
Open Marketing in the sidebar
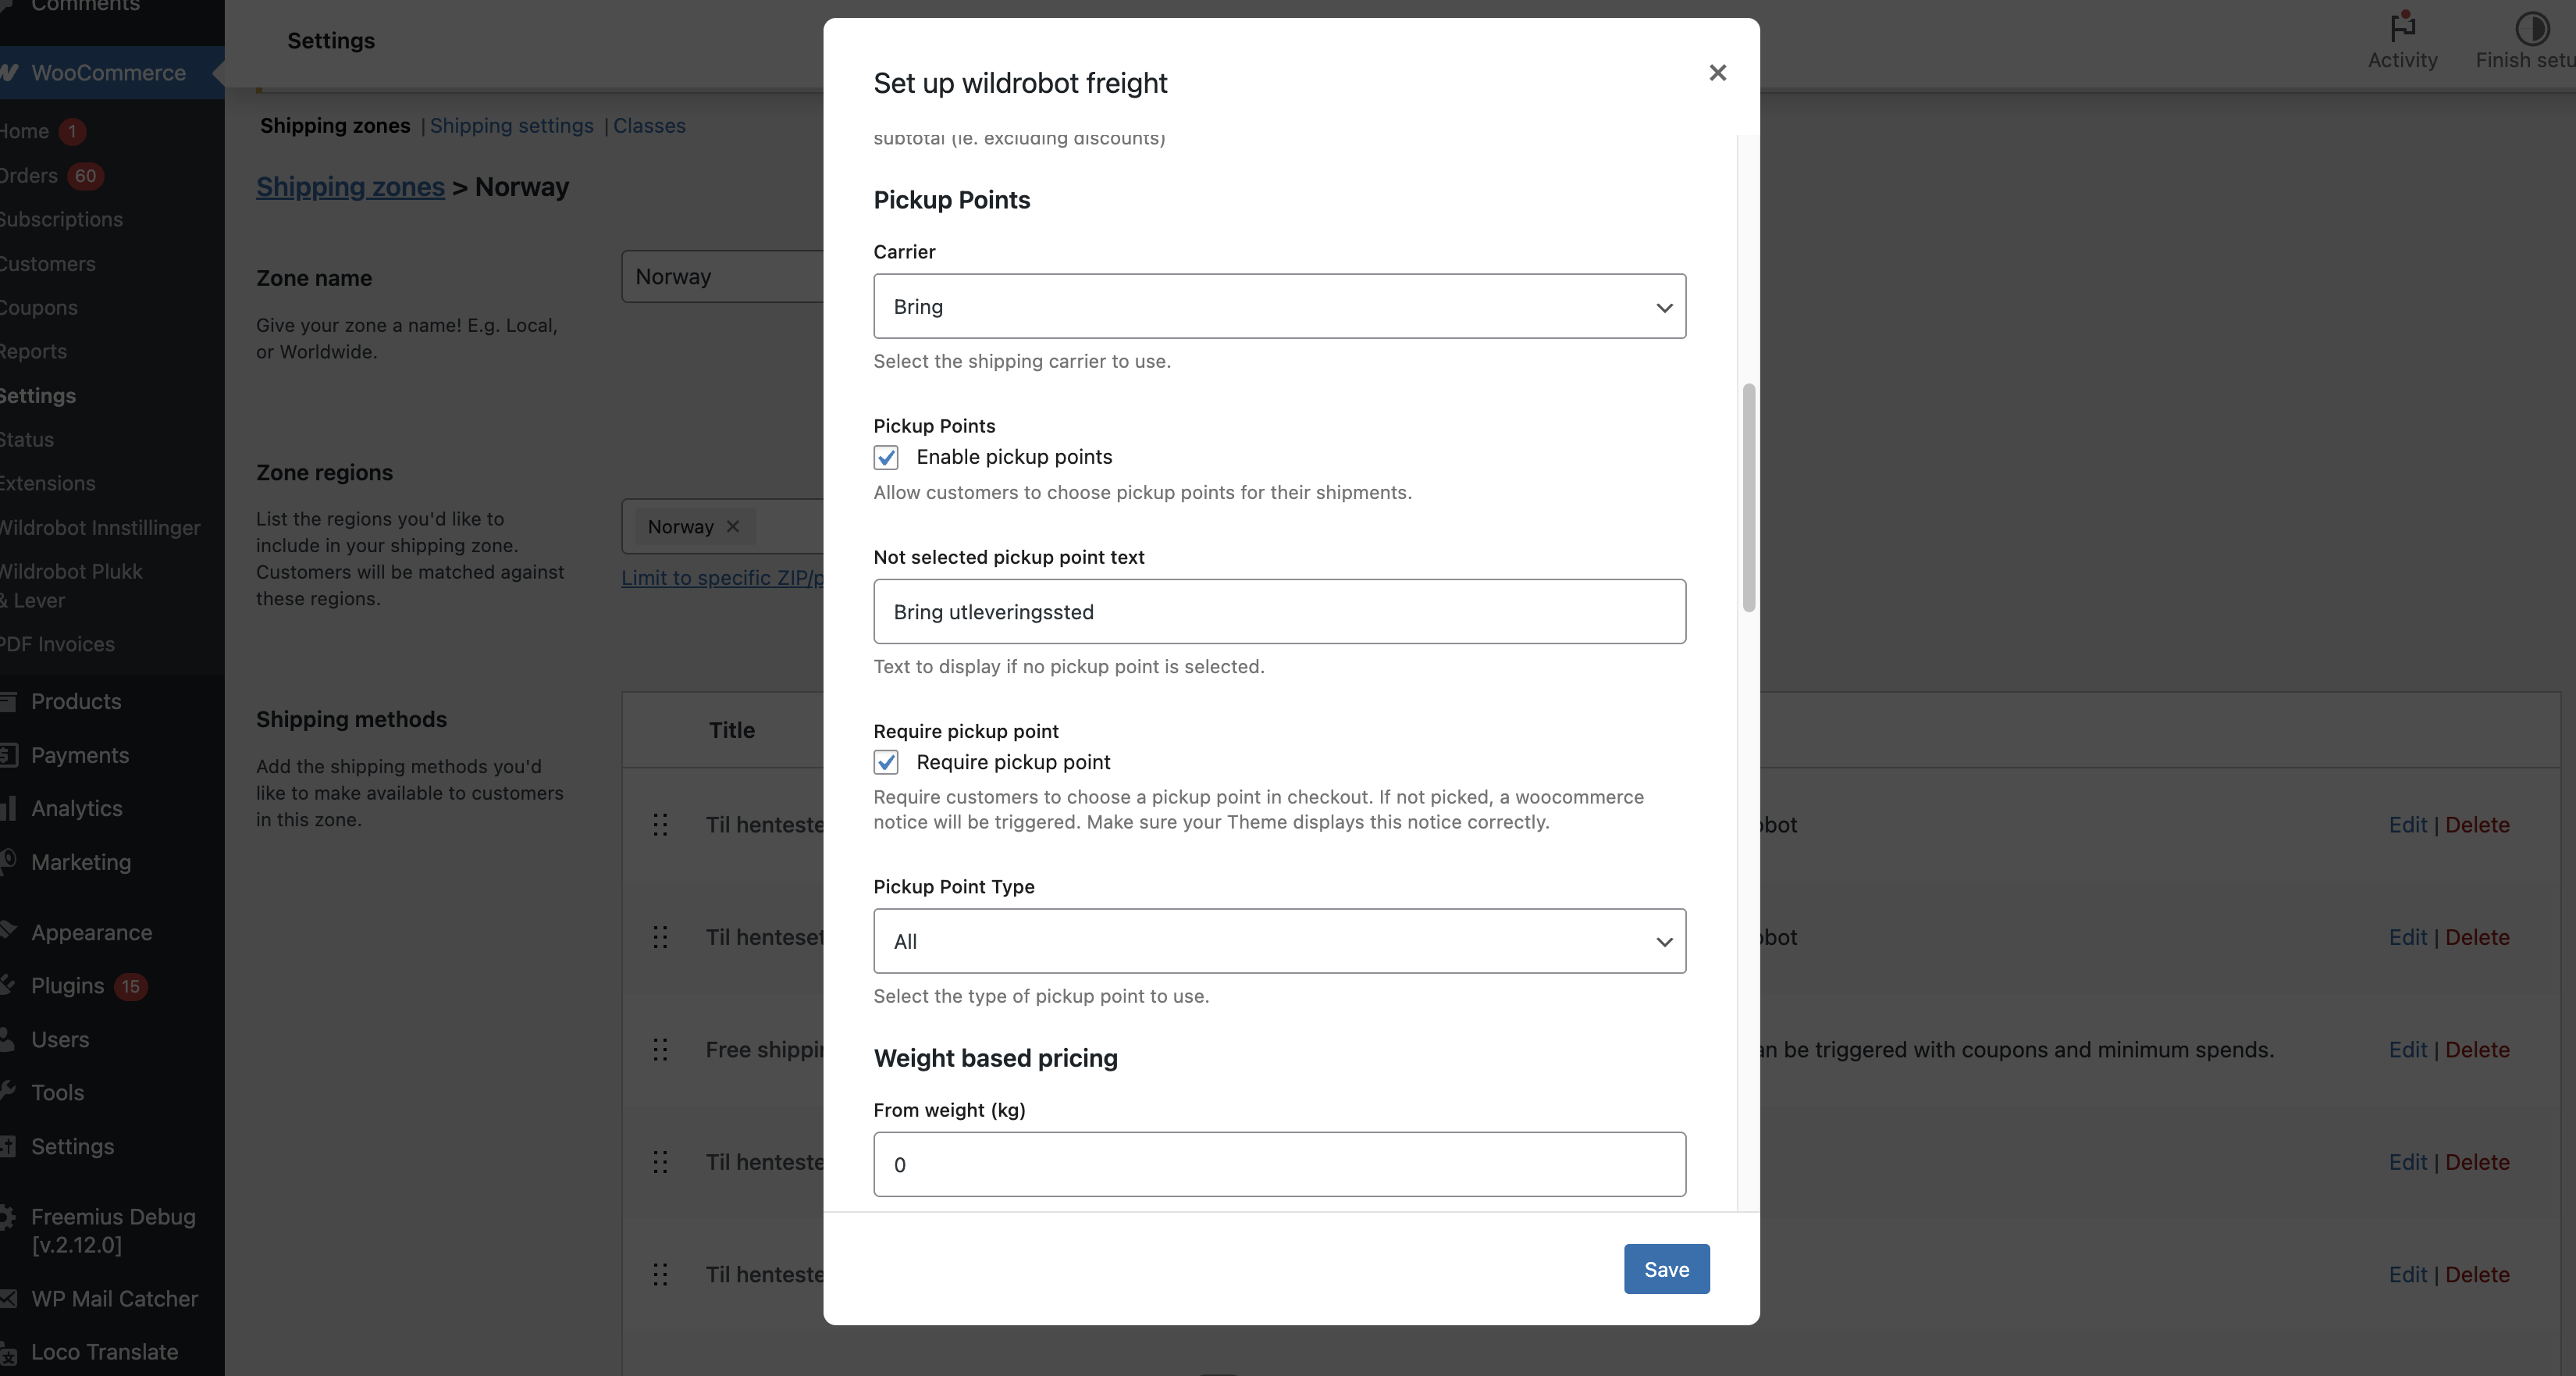tap(81, 863)
